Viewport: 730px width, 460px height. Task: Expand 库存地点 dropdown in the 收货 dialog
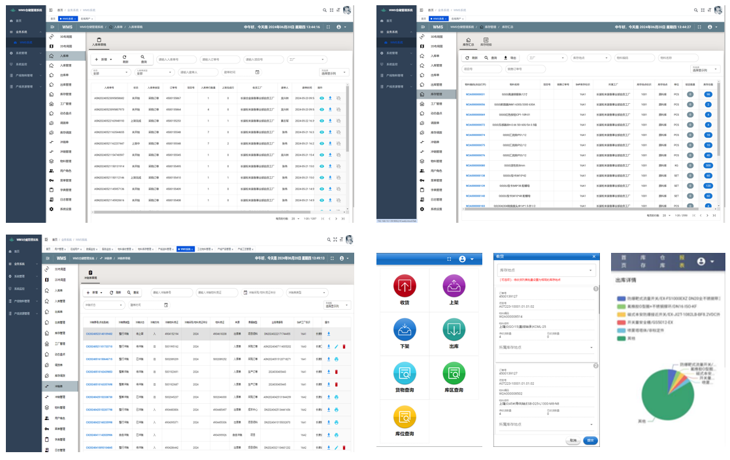(x=546, y=270)
